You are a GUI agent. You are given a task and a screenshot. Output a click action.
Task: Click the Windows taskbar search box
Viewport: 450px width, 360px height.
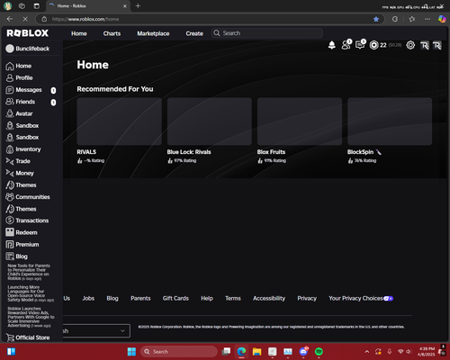(179, 352)
